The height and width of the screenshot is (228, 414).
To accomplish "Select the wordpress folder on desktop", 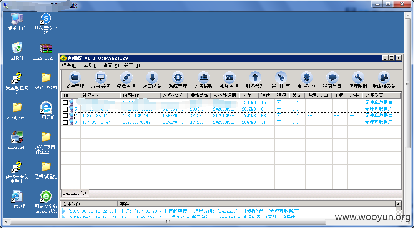I will 17,111.
